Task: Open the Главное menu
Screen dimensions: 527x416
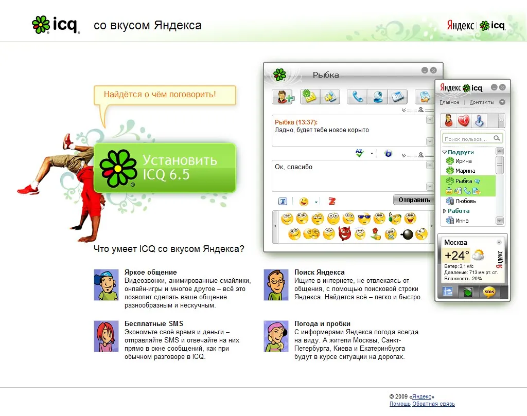Action: 449,102
